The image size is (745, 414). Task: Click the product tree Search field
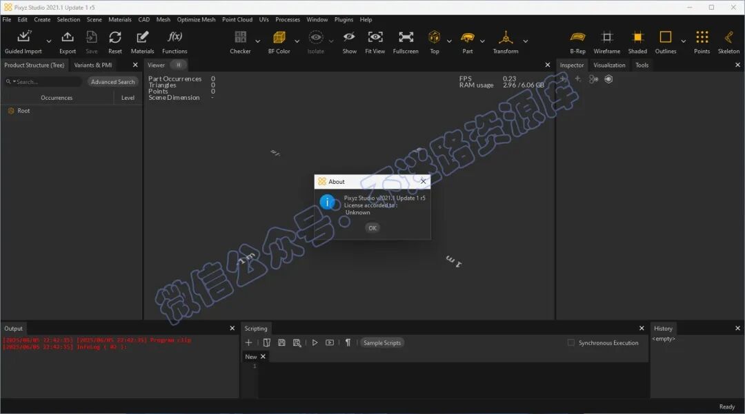(x=43, y=81)
